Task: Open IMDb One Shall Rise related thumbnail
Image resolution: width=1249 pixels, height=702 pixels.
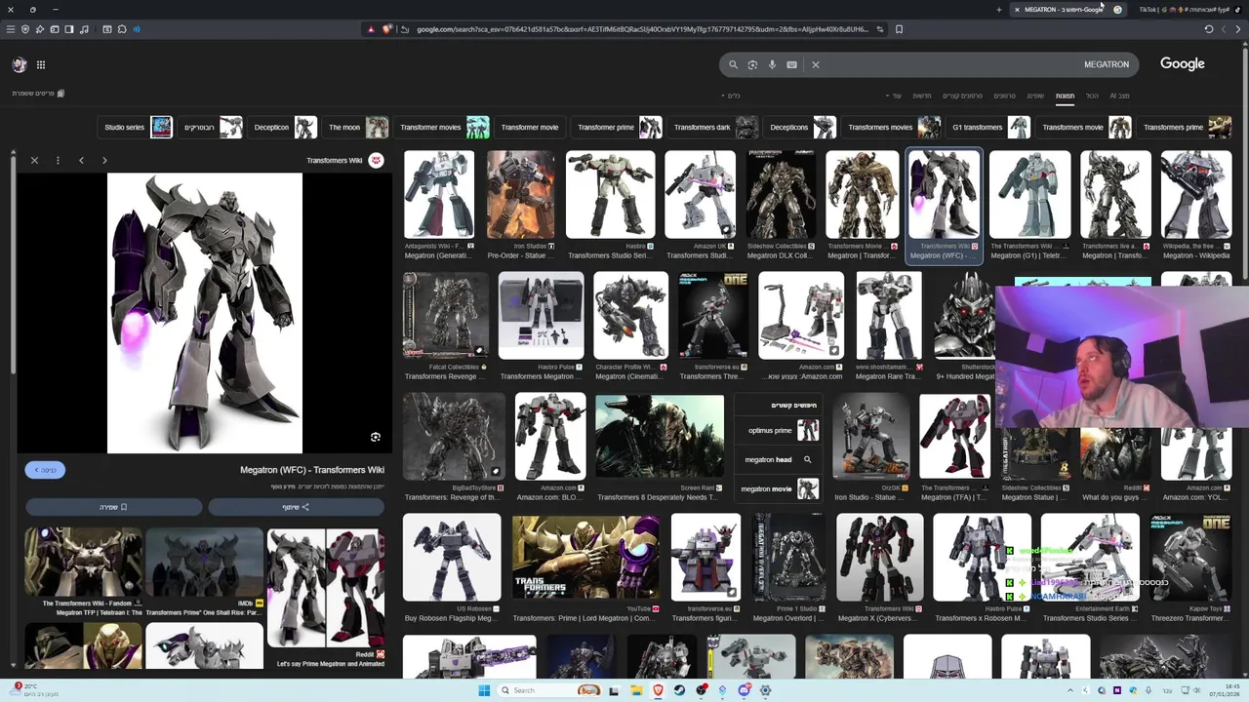Action: [x=204, y=561]
